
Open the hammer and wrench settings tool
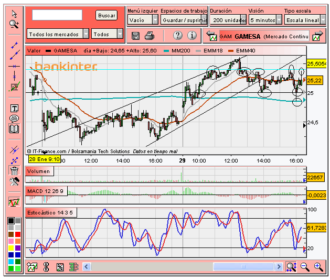pyautogui.click(x=14, y=181)
